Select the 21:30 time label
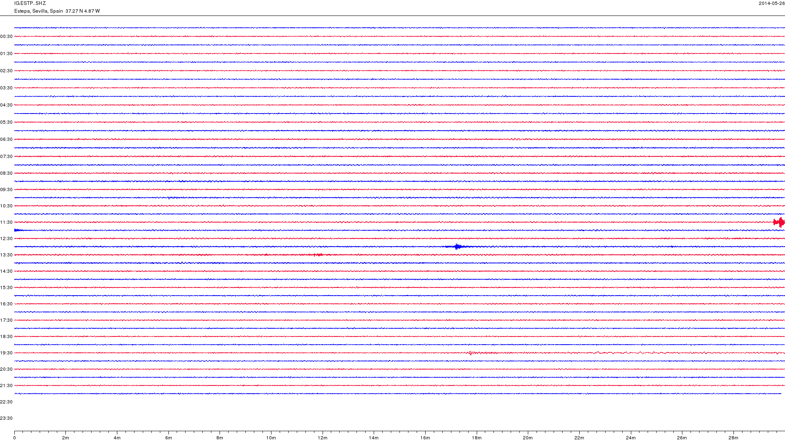785x441 pixels. [x=6, y=386]
